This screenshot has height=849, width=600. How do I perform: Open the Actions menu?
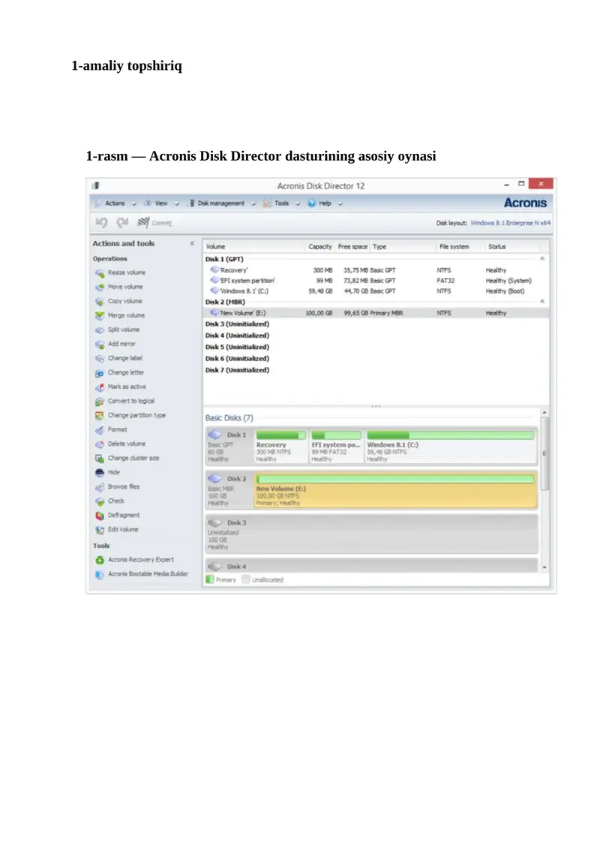tap(115, 203)
